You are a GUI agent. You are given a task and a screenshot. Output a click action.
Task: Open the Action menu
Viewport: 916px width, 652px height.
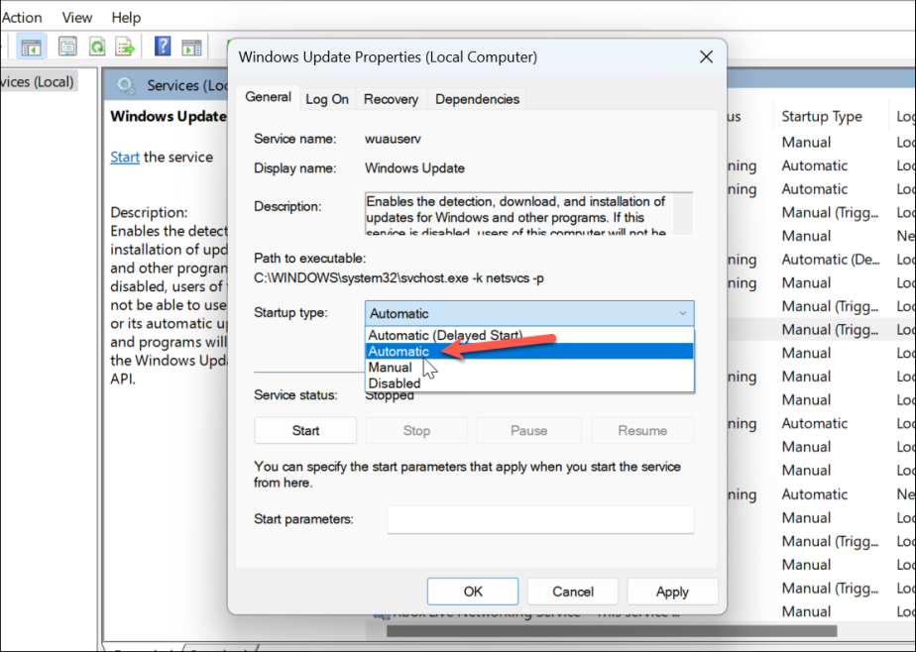pos(22,18)
